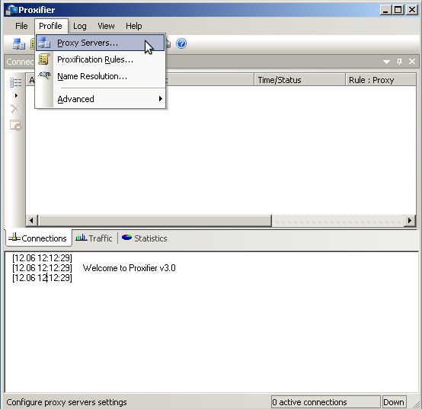This screenshot has height=409, width=422.
Task: Choose Proxy Servers... menu entry
Action: (x=100, y=43)
